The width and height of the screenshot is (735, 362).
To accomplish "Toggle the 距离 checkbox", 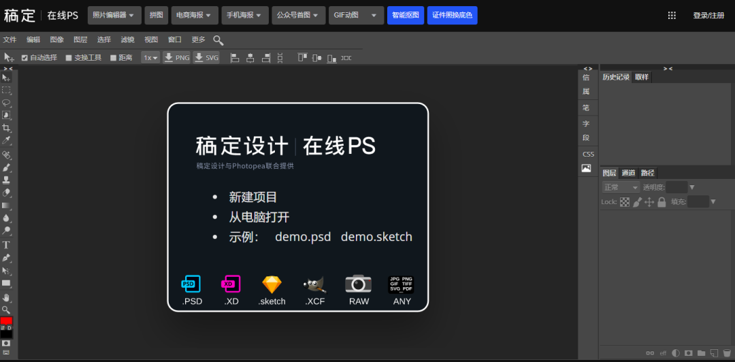I will (x=113, y=58).
